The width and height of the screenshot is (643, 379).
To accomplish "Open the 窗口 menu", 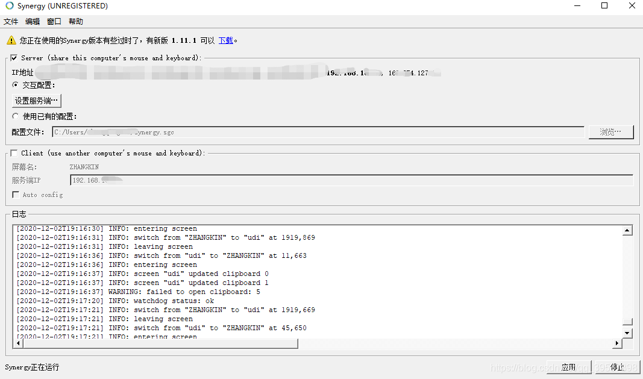I will click(54, 21).
